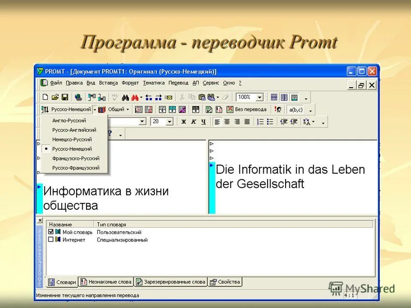Viewport: 411px width, 308px height.
Task: Close the information panel with its X
Action: 40,220
